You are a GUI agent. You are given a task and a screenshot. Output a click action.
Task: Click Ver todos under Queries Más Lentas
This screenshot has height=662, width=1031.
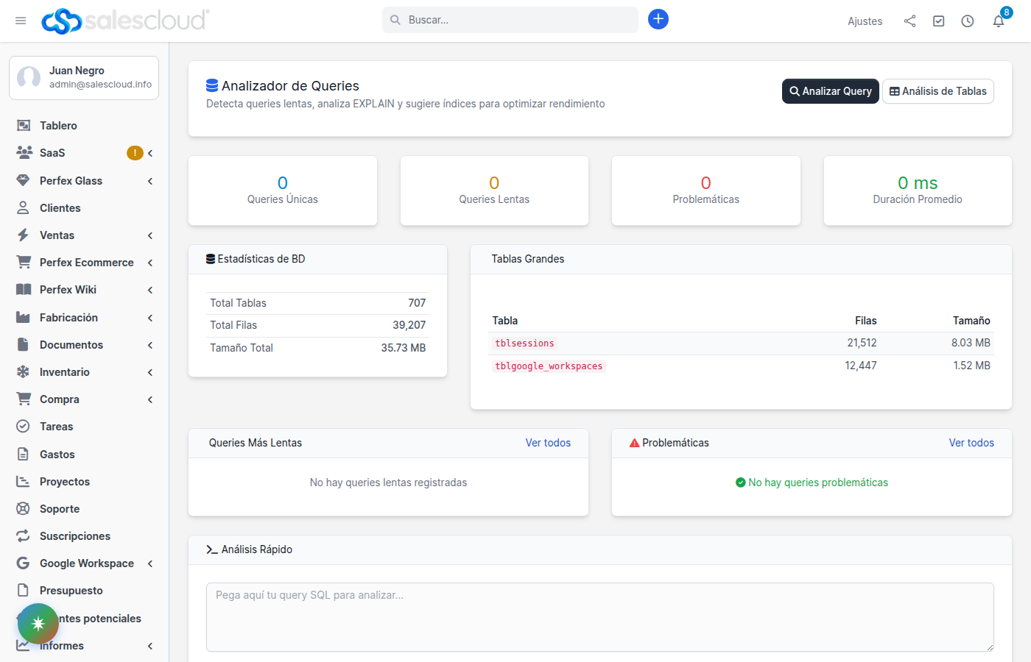(548, 443)
